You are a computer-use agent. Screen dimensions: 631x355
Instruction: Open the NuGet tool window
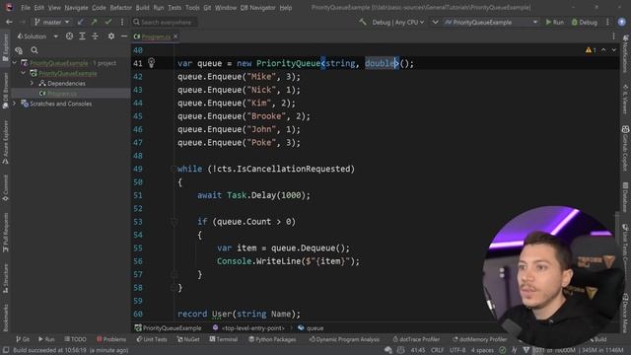click(188, 339)
